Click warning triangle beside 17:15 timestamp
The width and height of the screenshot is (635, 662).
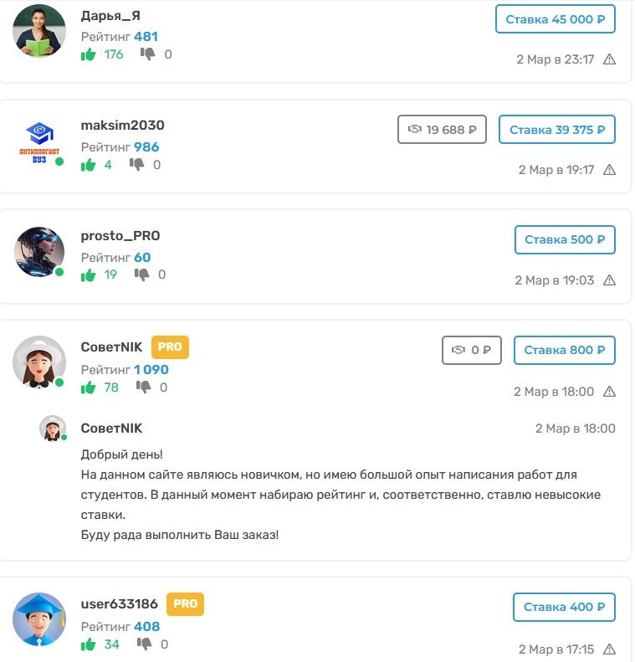[x=609, y=649]
